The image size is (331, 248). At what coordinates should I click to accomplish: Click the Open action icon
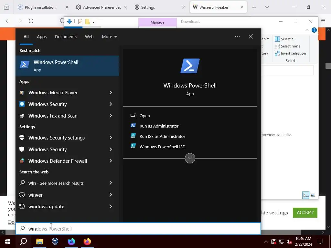click(133, 115)
